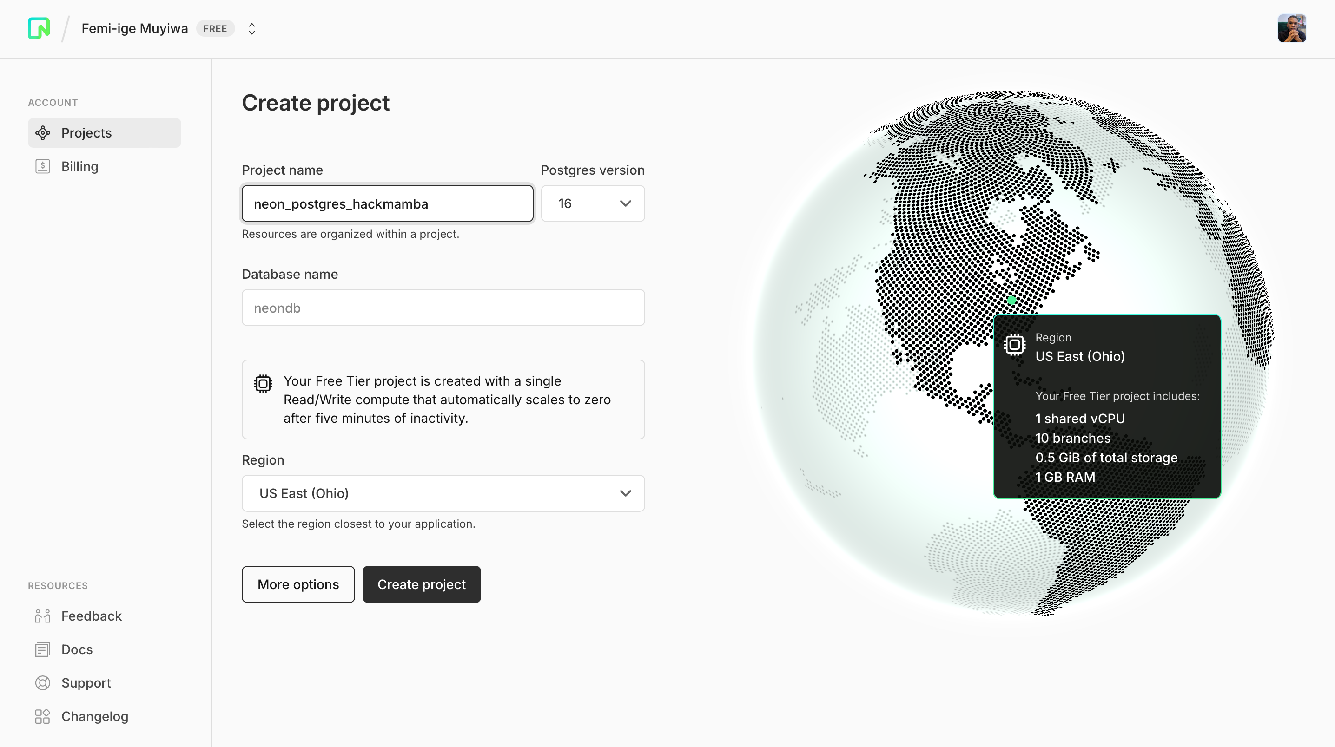Click the chip icon in Region tooltip
Image resolution: width=1335 pixels, height=747 pixels.
click(1014, 345)
